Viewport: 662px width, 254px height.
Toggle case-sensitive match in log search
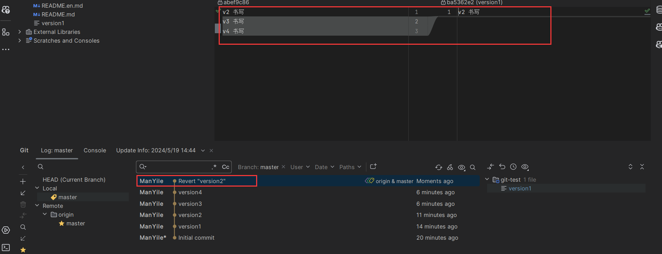click(226, 167)
